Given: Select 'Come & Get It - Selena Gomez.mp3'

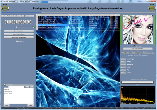Looking at the screenshot, I should point(53,23).
